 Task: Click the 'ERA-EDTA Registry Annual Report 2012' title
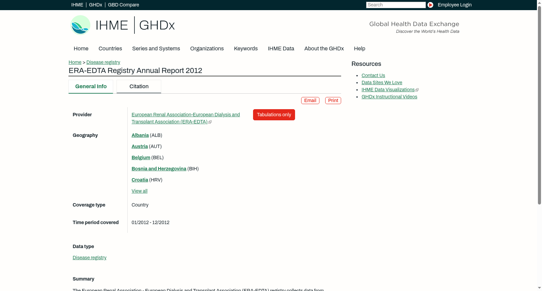click(x=135, y=71)
